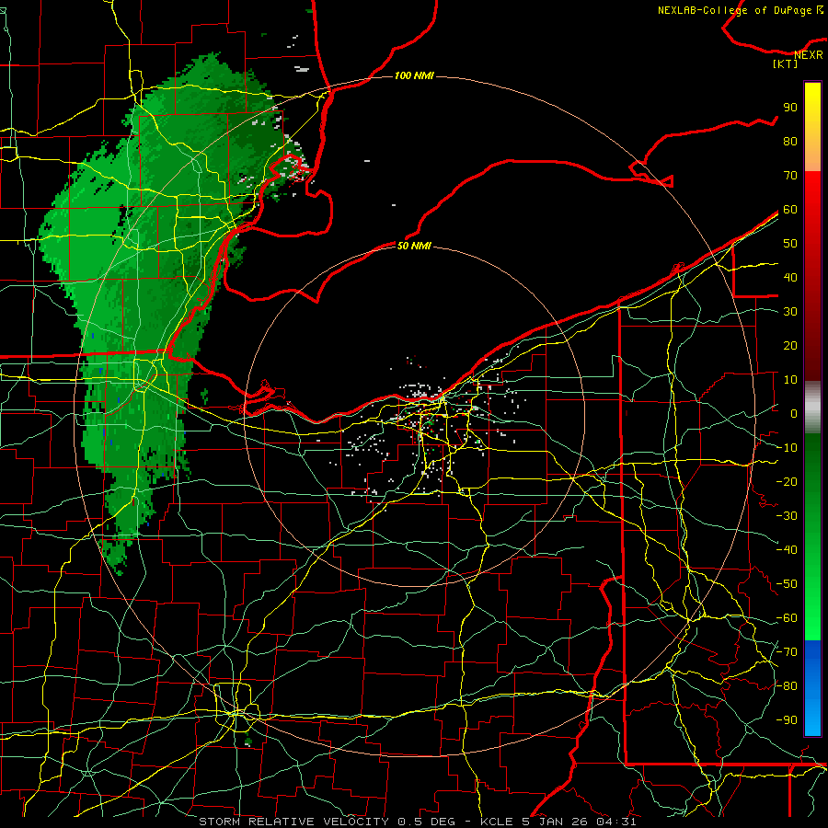Click the 100 NMI range ring label

click(414, 75)
